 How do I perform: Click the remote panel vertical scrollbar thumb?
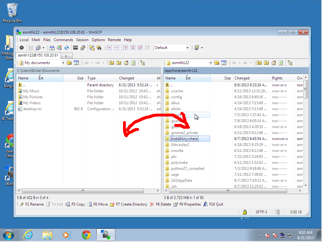[x=306, y=89]
